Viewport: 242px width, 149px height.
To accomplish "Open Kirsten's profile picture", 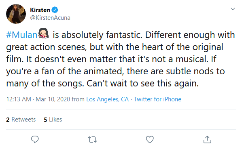I will click(16, 14).
